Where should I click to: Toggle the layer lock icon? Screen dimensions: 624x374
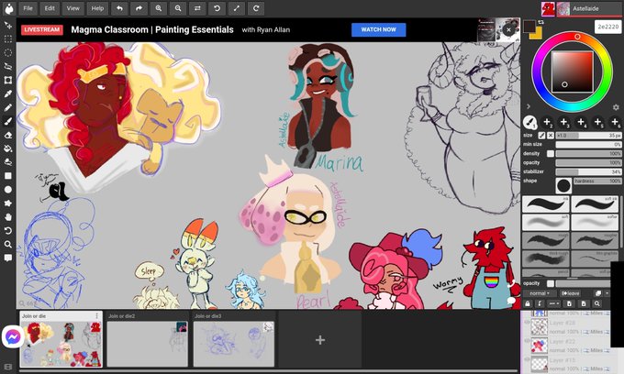point(528,303)
